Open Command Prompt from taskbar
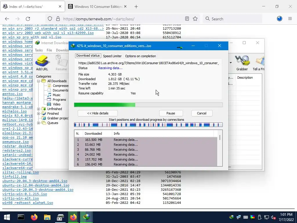297x223 pixels. (21, 217)
